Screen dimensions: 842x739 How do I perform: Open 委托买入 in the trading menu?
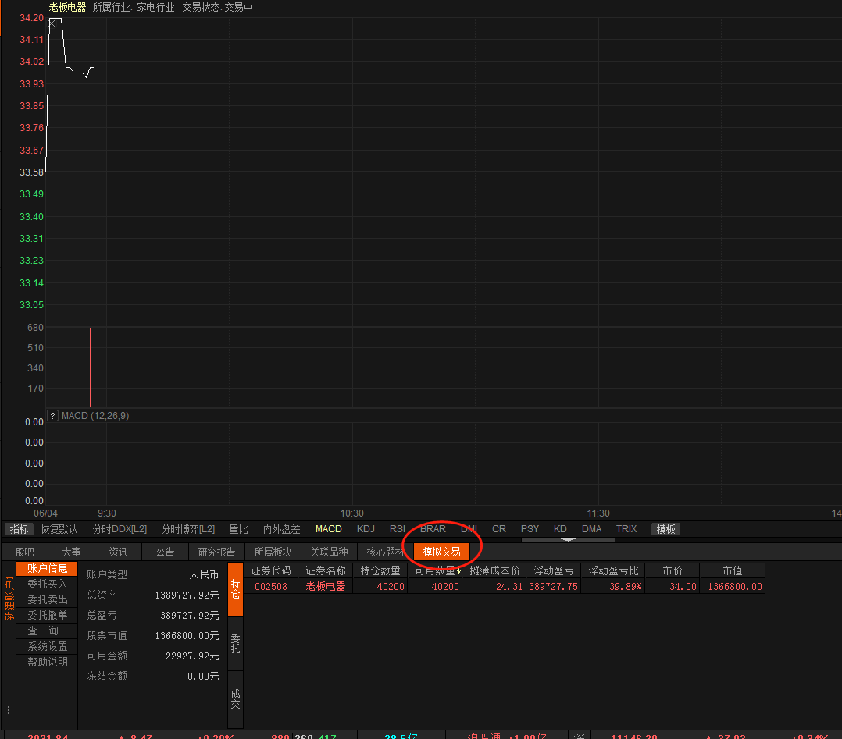48,584
